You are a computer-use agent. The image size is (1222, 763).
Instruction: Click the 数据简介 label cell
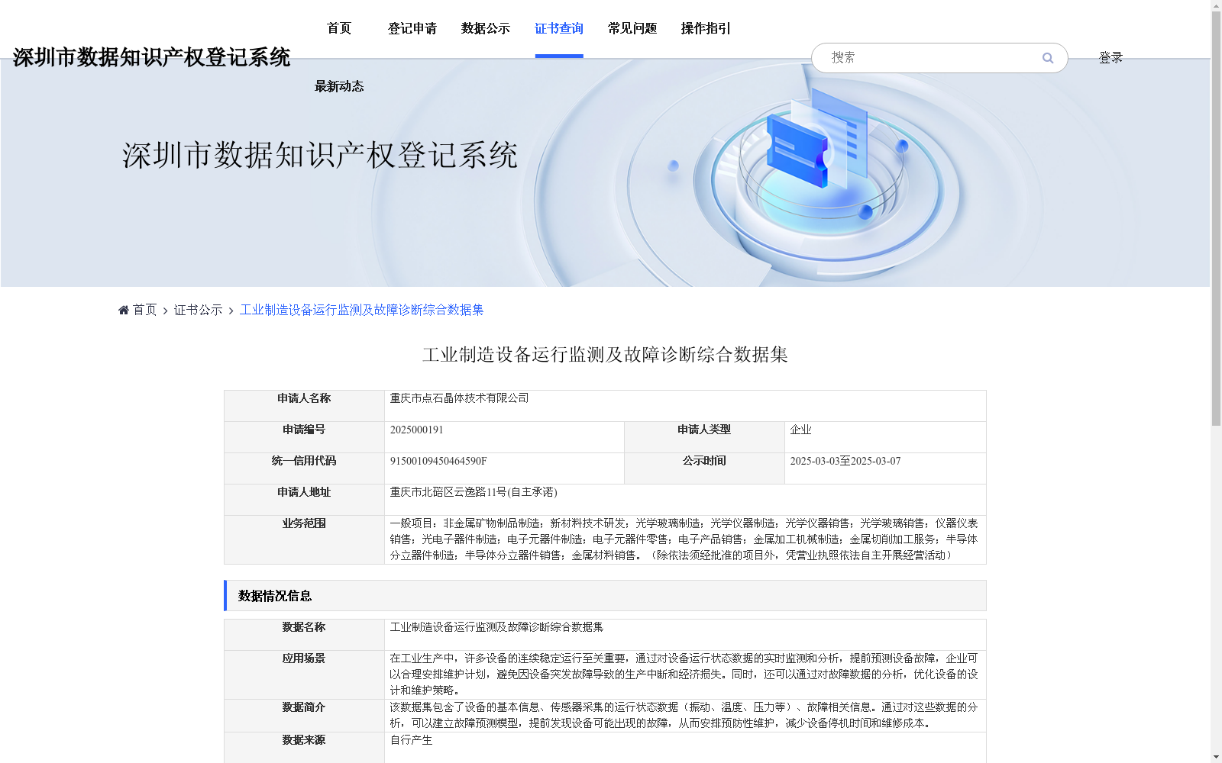[x=304, y=716]
